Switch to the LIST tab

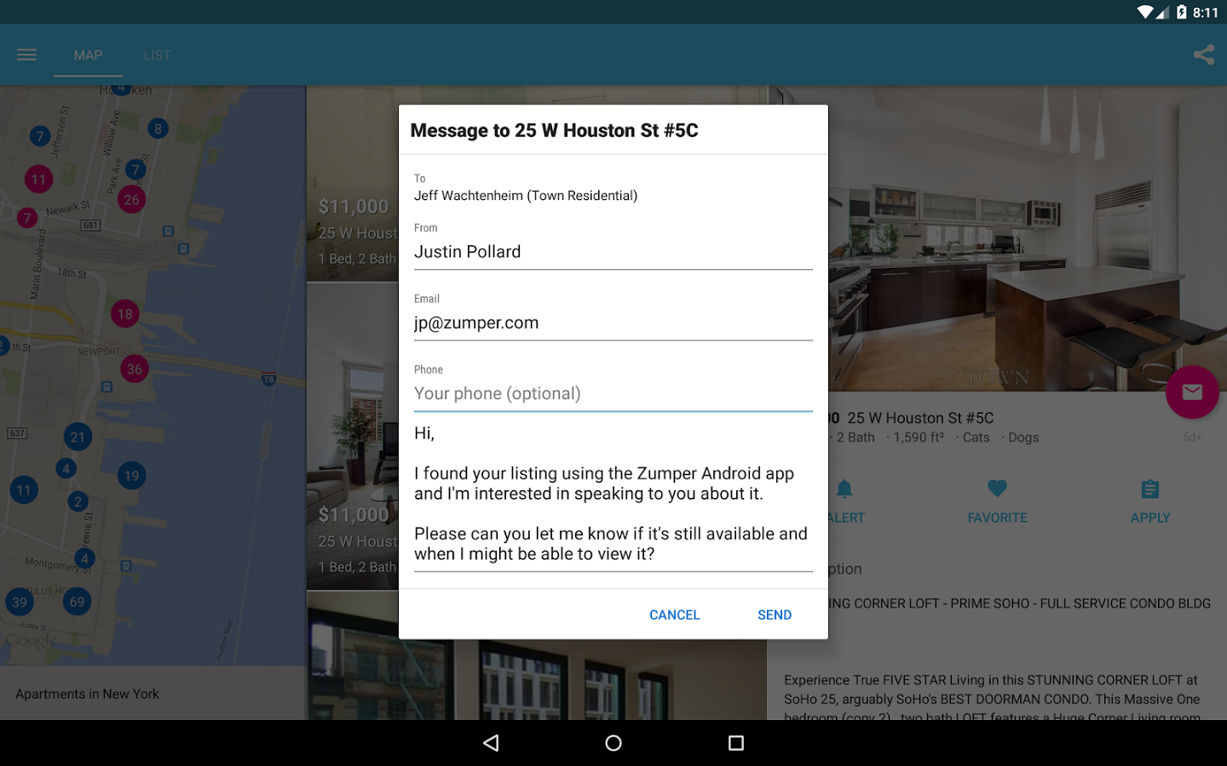pyautogui.click(x=157, y=55)
